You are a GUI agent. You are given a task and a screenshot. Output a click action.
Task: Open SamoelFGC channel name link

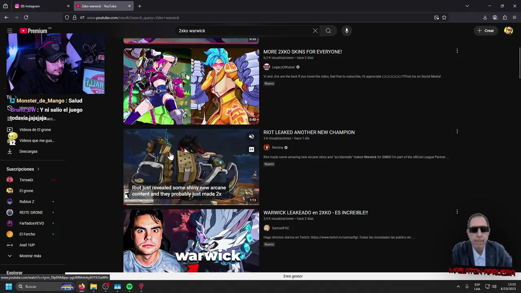pyautogui.click(x=280, y=228)
